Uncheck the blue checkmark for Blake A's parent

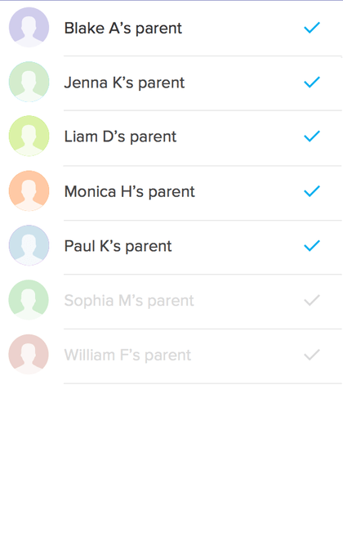coord(312,28)
